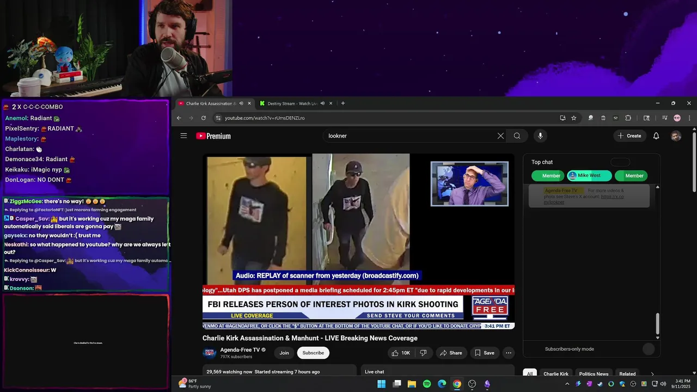Open more actions ellipsis under video
The width and height of the screenshot is (697, 392).
509,353
